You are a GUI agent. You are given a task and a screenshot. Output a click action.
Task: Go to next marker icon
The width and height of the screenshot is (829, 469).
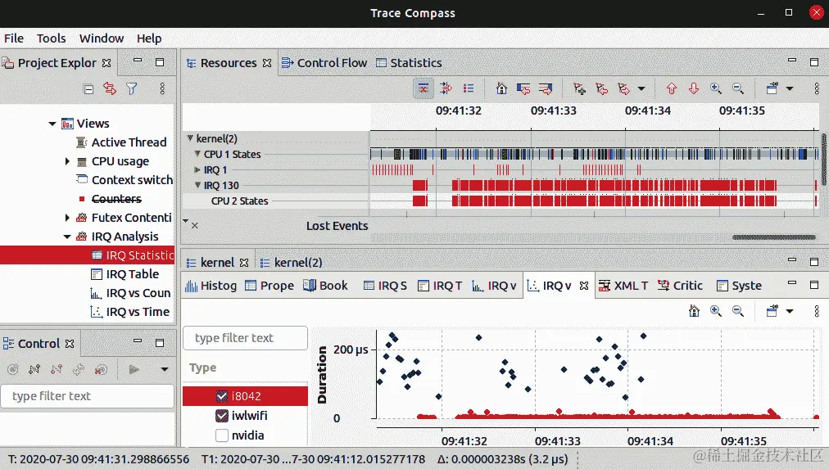tap(624, 88)
